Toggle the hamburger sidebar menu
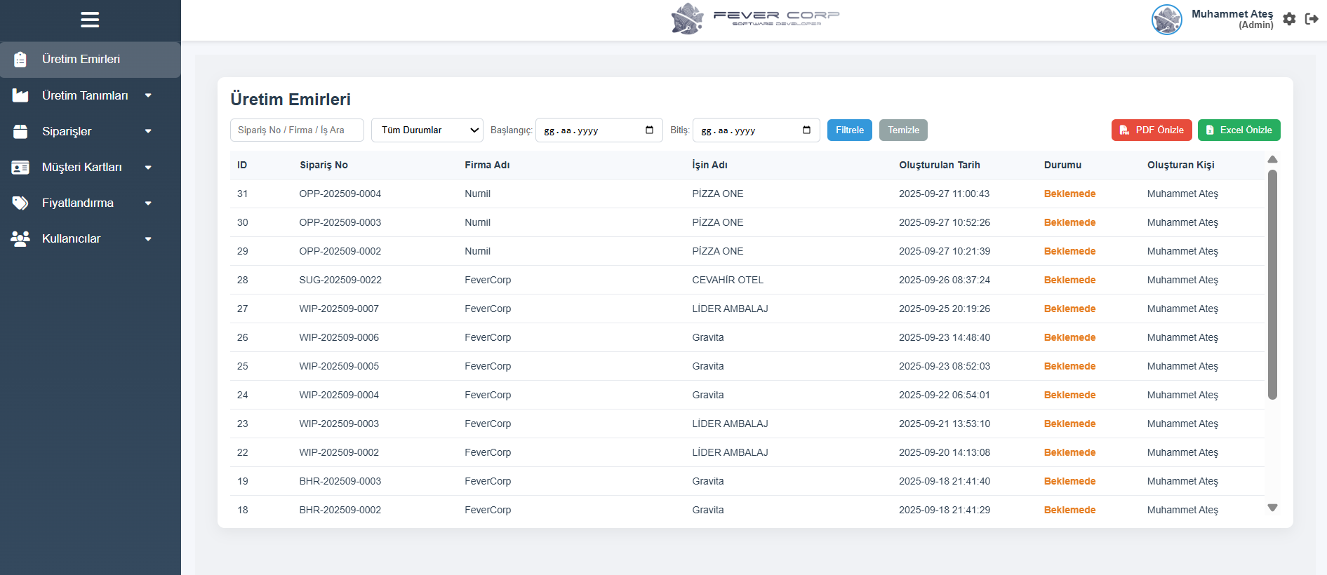Image resolution: width=1327 pixels, height=575 pixels. (x=90, y=20)
